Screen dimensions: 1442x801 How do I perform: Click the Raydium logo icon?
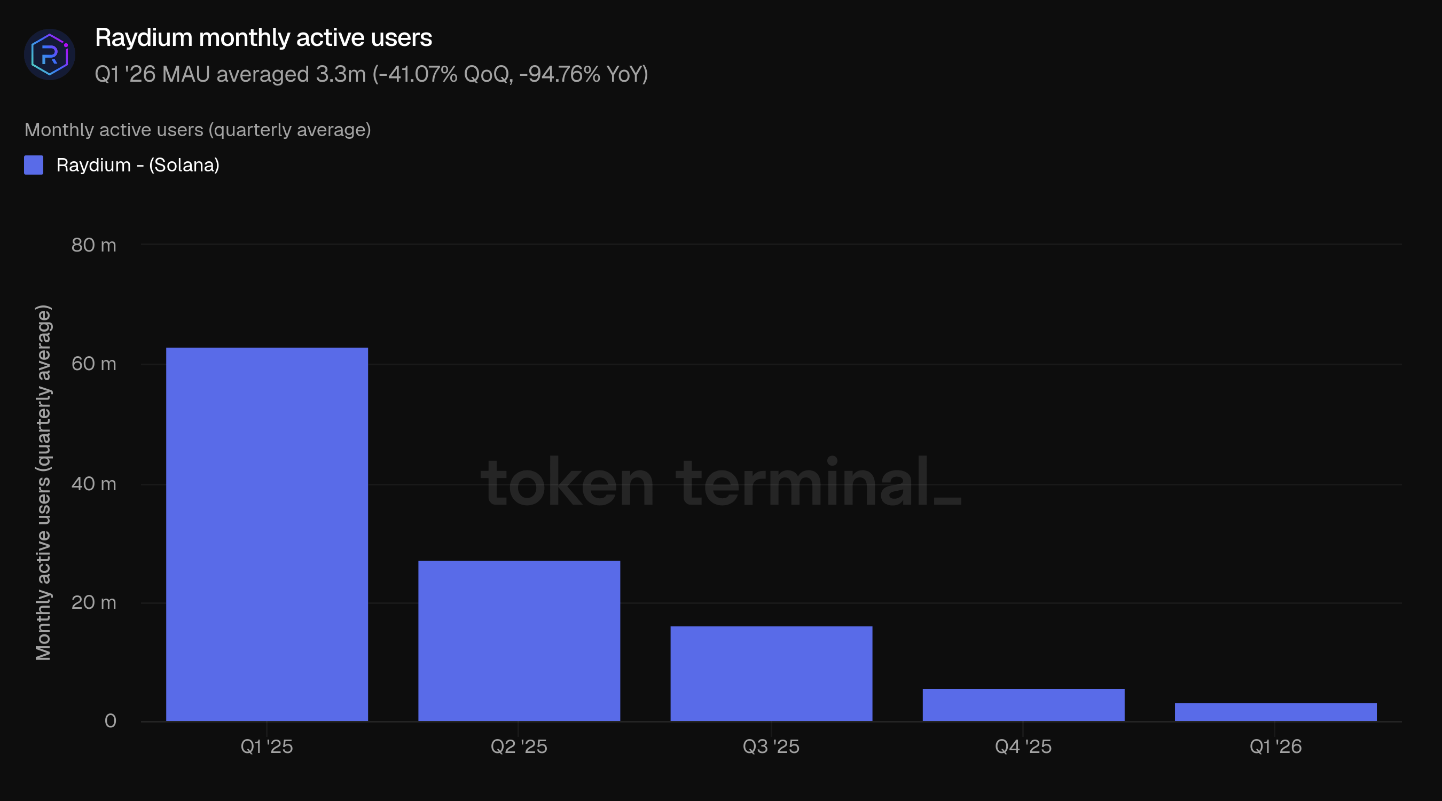click(x=49, y=54)
